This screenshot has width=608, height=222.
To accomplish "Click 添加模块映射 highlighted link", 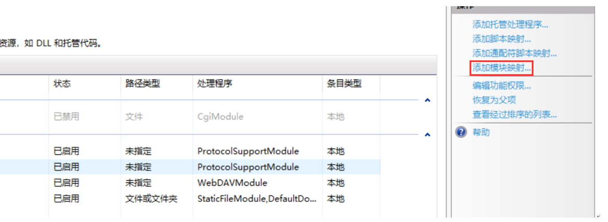I will coord(502,68).
